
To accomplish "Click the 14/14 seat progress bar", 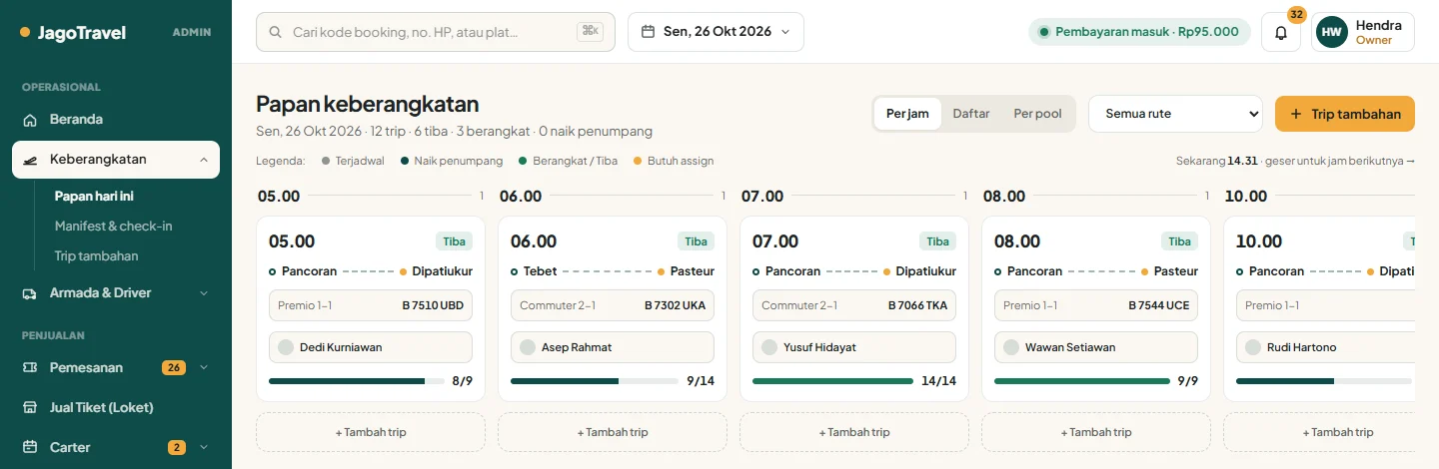I will [832, 381].
